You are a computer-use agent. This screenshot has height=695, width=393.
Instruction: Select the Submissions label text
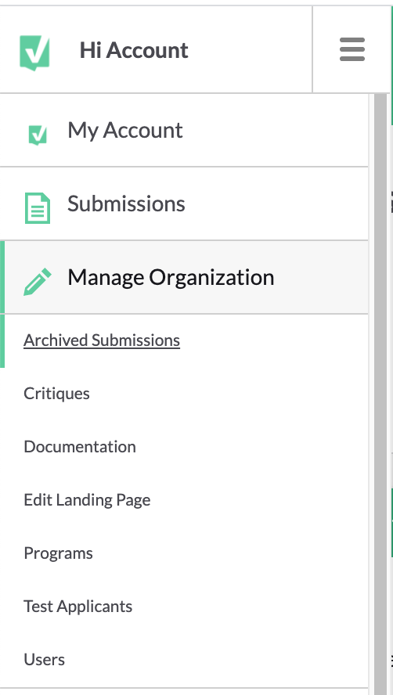(x=126, y=204)
